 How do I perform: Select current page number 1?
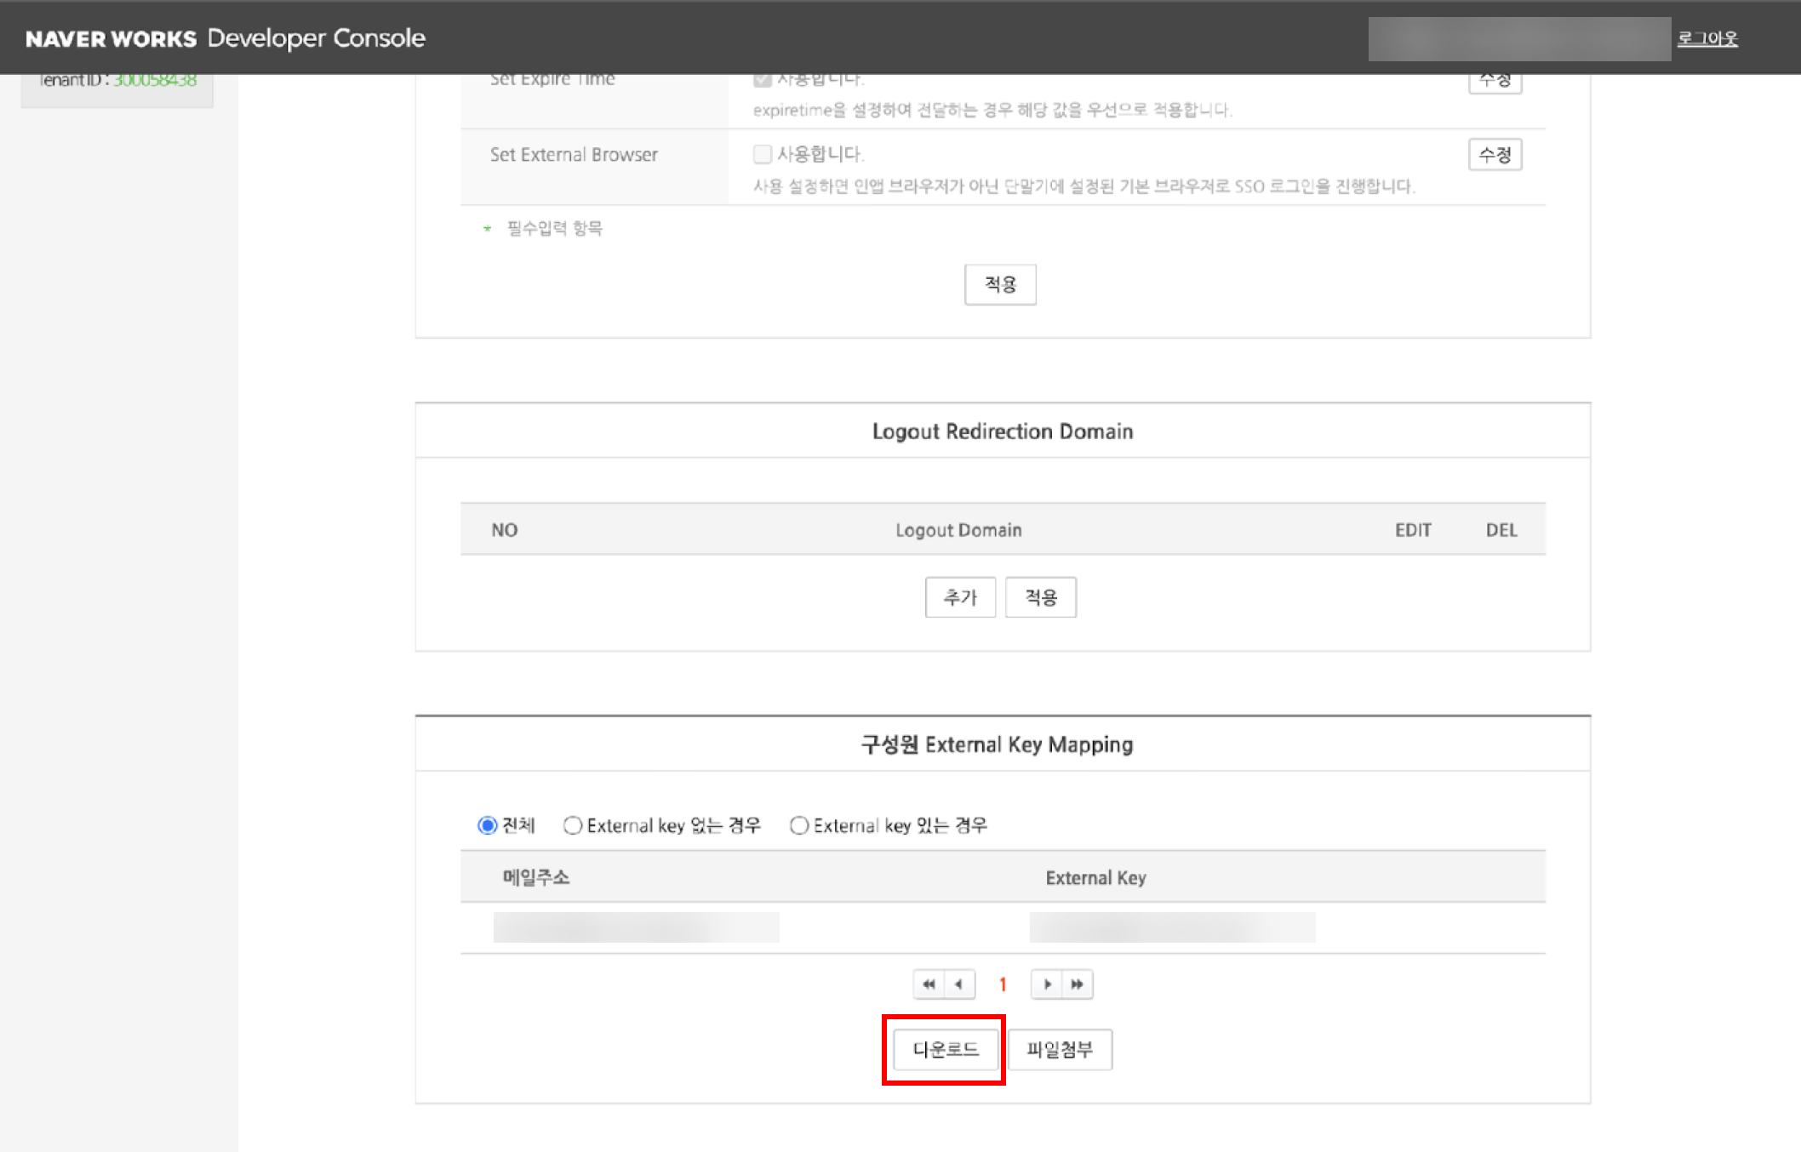1003,984
